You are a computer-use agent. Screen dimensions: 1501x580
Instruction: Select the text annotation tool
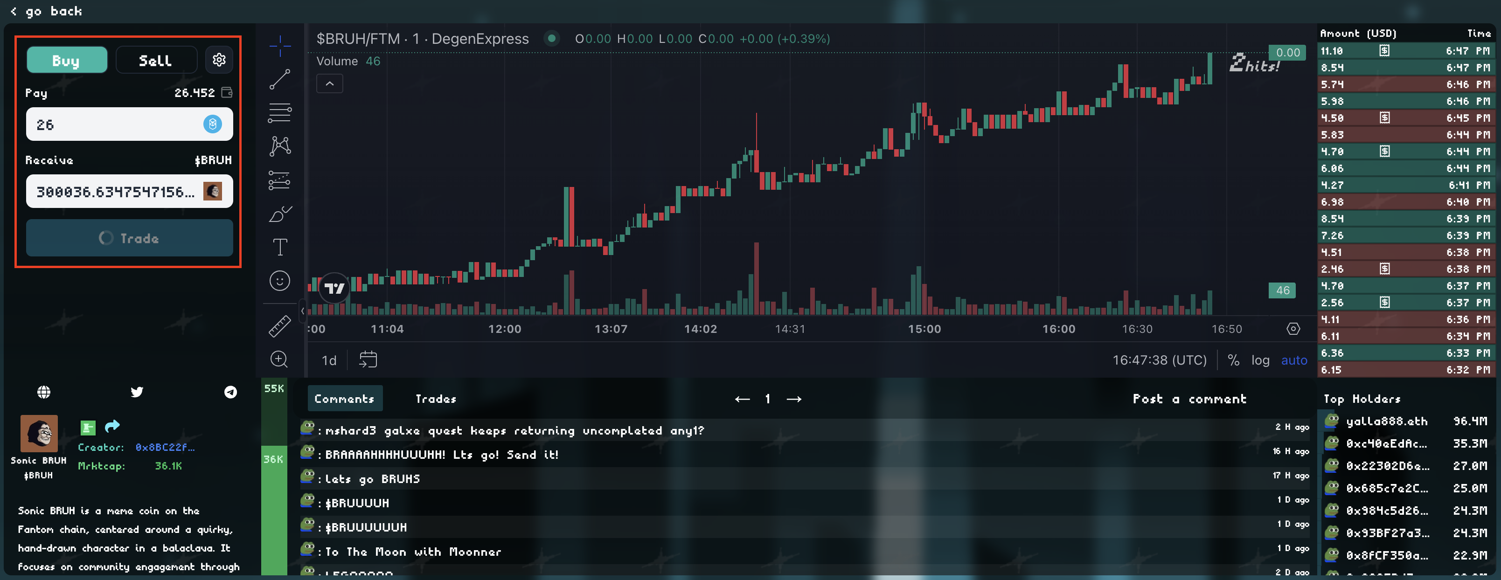coord(280,248)
